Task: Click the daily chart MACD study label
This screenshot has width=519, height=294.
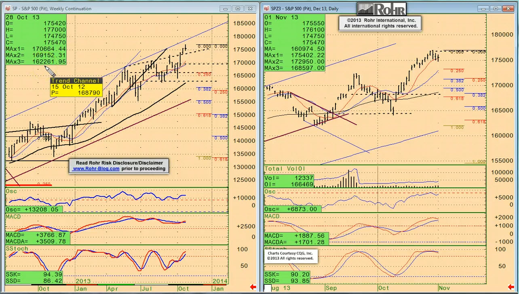Action: click(x=272, y=217)
